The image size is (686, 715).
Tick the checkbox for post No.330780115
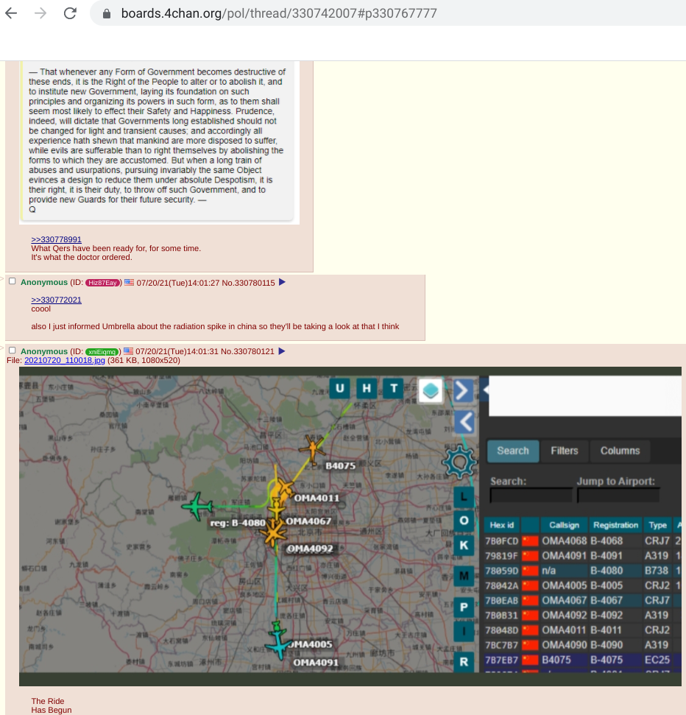click(x=13, y=281)
